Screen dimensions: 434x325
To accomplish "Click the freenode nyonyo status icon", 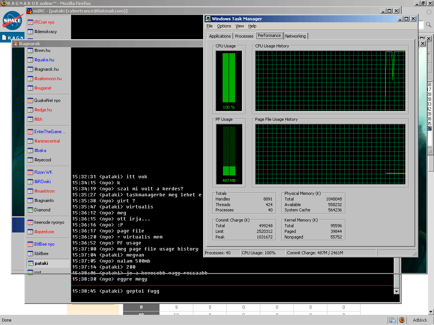I will pos(30,222).
